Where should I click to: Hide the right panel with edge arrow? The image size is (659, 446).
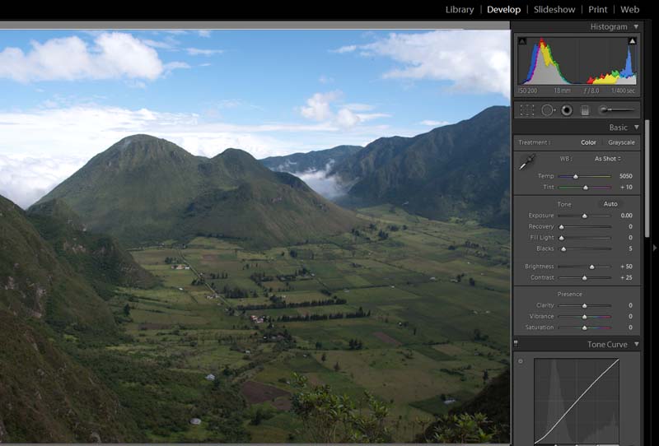tap(655, 248)
